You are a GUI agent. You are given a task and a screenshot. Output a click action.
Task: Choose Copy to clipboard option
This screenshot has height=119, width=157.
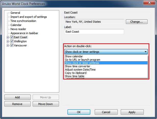point(76,73)
